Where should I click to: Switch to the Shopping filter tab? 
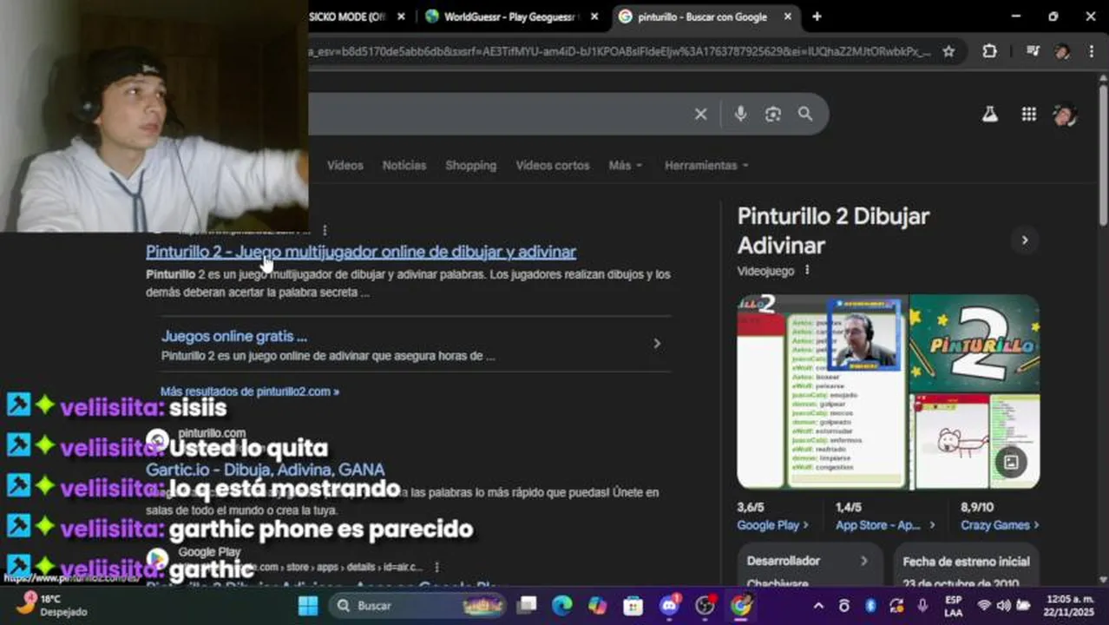[470, 165]
